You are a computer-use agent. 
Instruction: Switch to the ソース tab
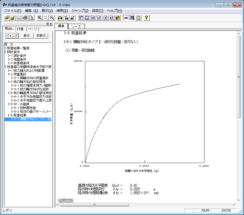coord(76,26)
